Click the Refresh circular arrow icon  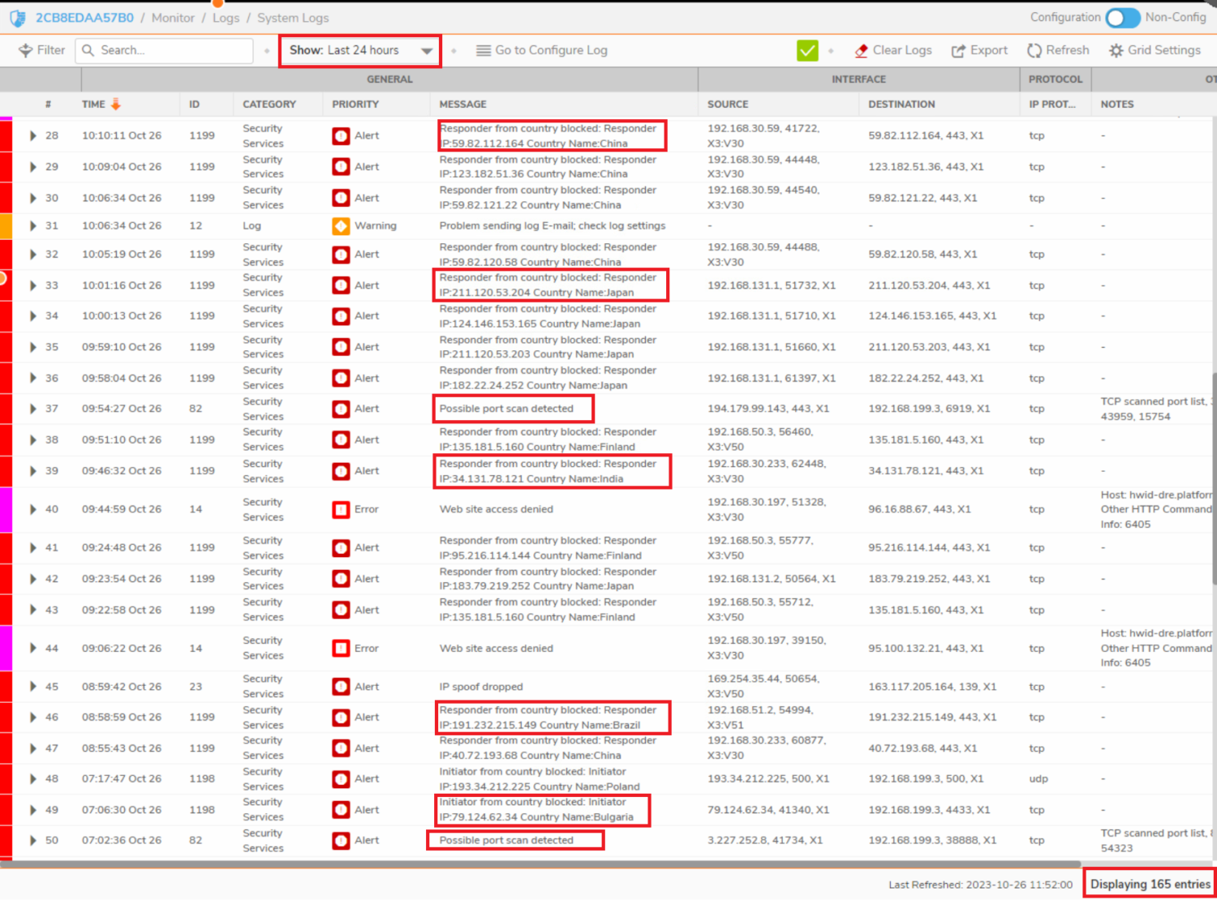(x=1034, y=51)
